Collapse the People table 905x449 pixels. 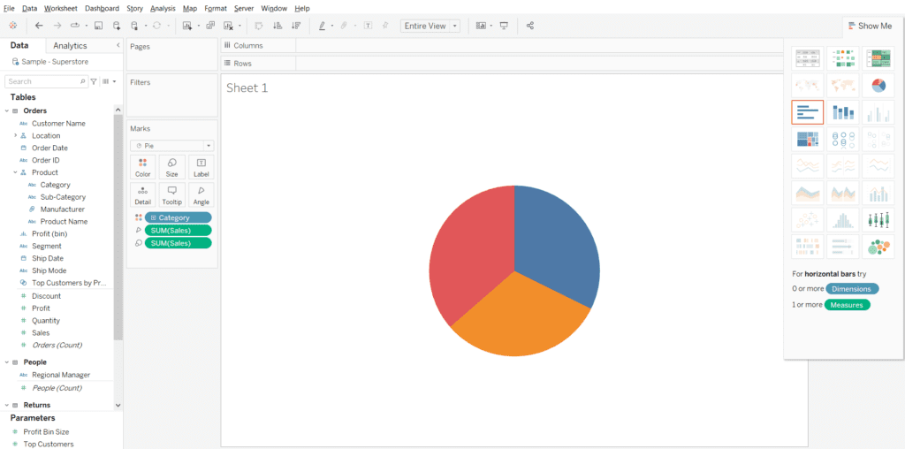7,361
